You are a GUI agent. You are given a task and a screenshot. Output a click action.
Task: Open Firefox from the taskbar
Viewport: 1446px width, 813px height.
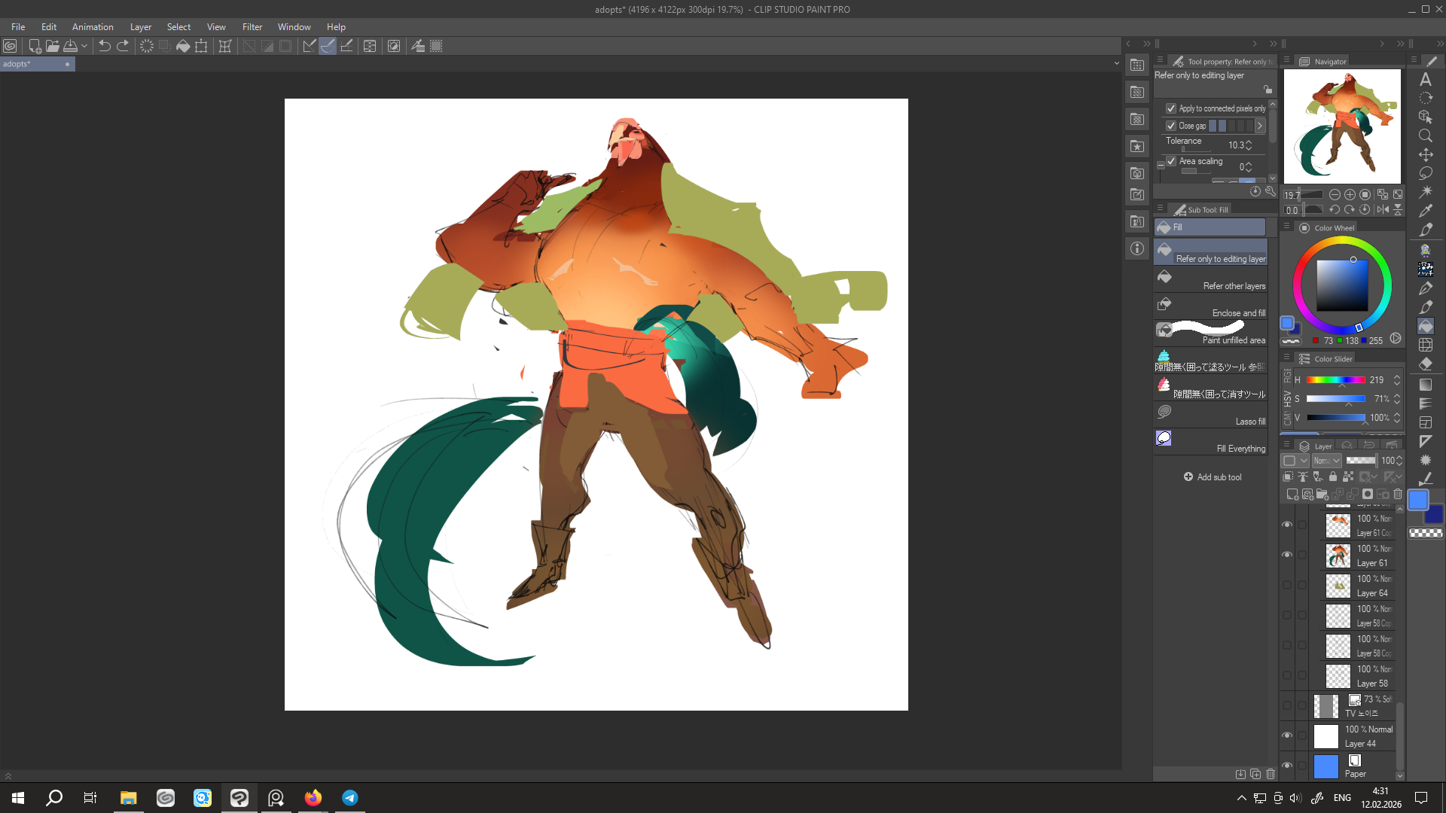313,798
